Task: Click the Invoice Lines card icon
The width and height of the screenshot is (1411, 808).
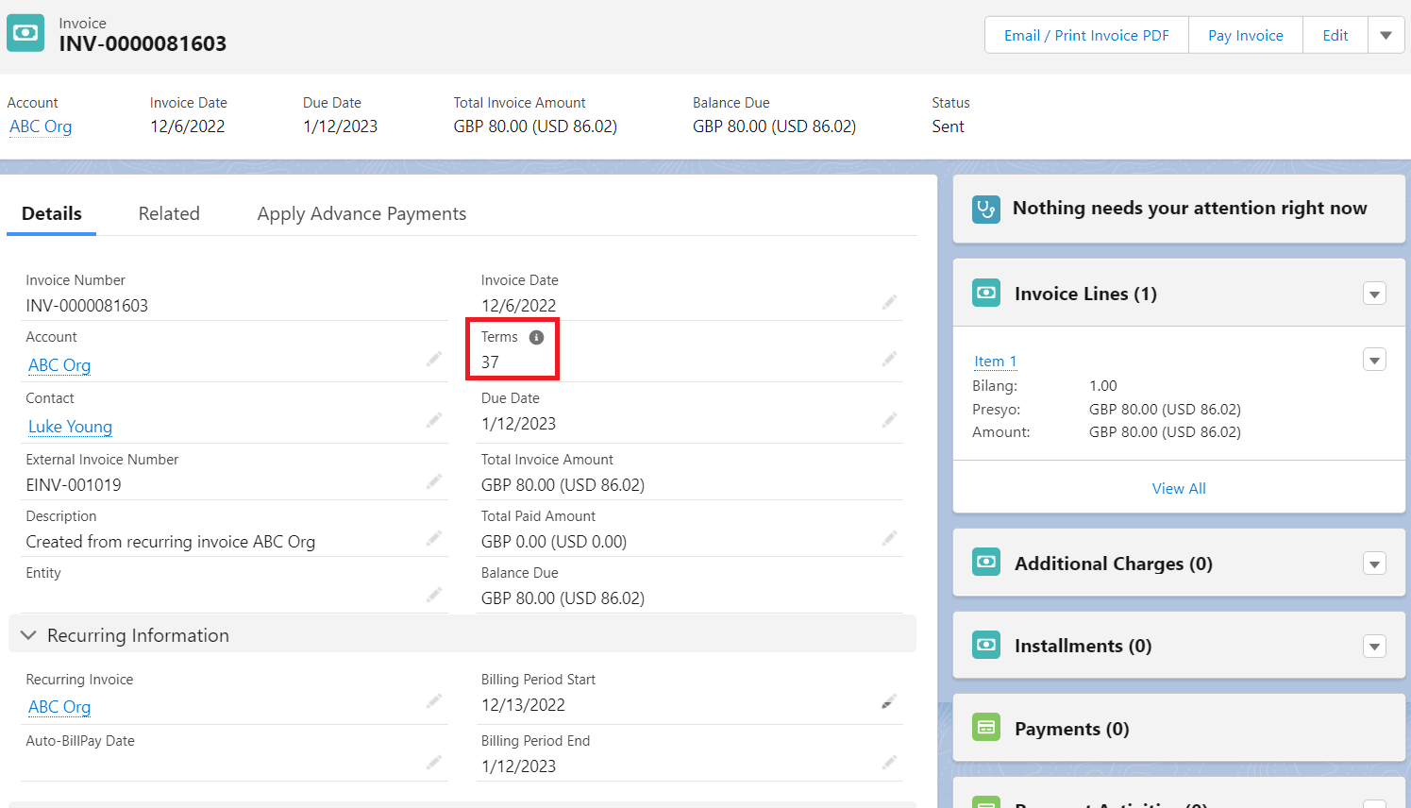Action: (986, 294)
